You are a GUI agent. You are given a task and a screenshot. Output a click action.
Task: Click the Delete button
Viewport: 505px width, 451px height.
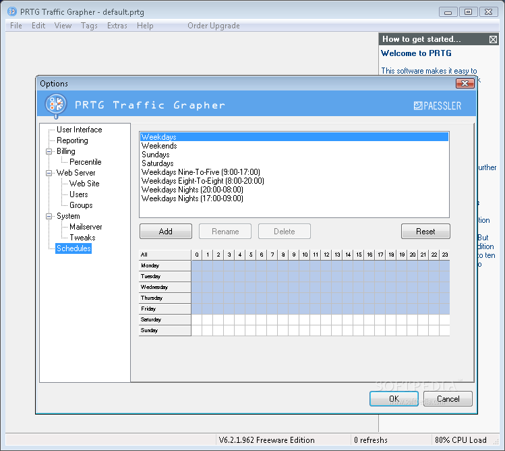pyautogui.click(x=285, y=232)
